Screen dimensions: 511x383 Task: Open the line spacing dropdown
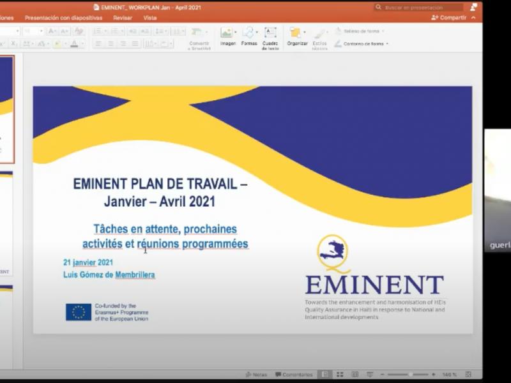[x=161, y=31]
